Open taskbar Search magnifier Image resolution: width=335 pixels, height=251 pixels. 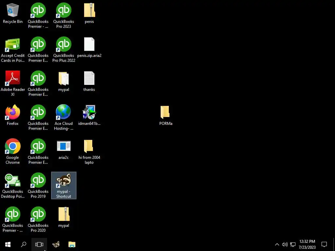24,244
